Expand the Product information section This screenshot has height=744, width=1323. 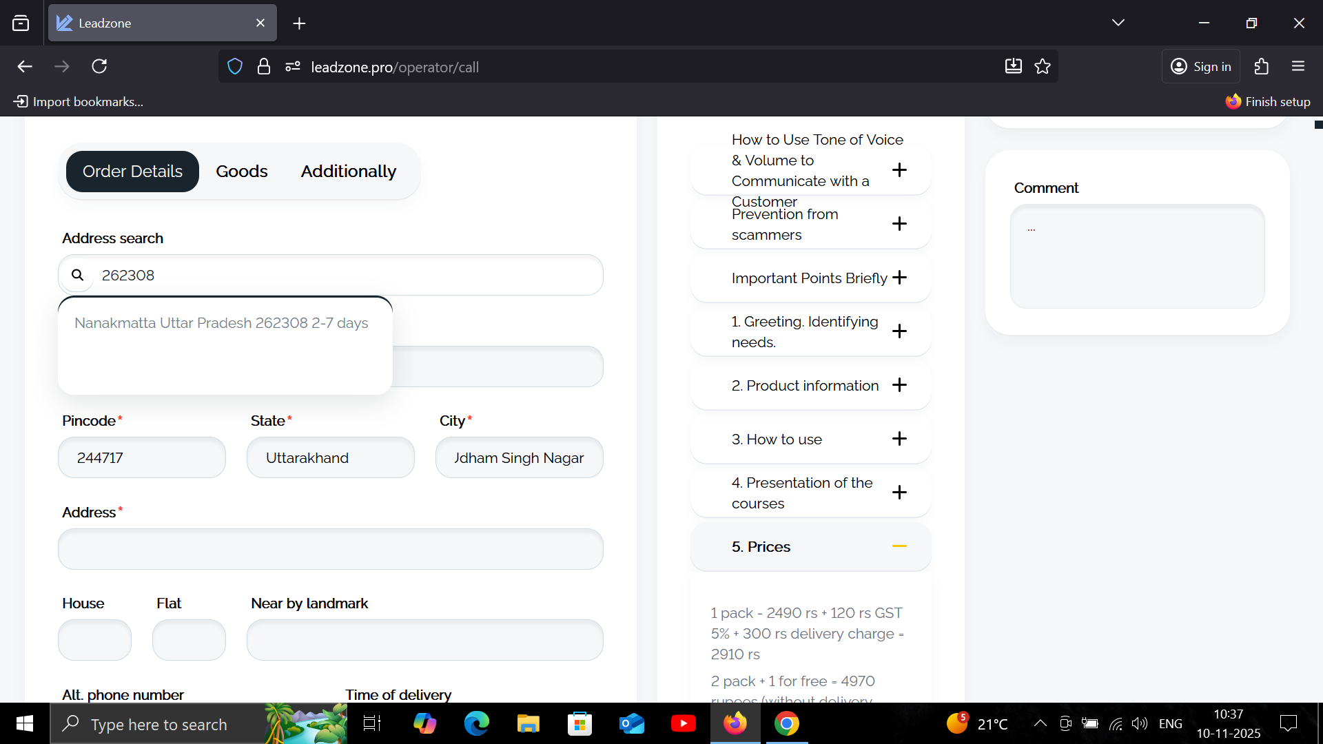(899, 385)
